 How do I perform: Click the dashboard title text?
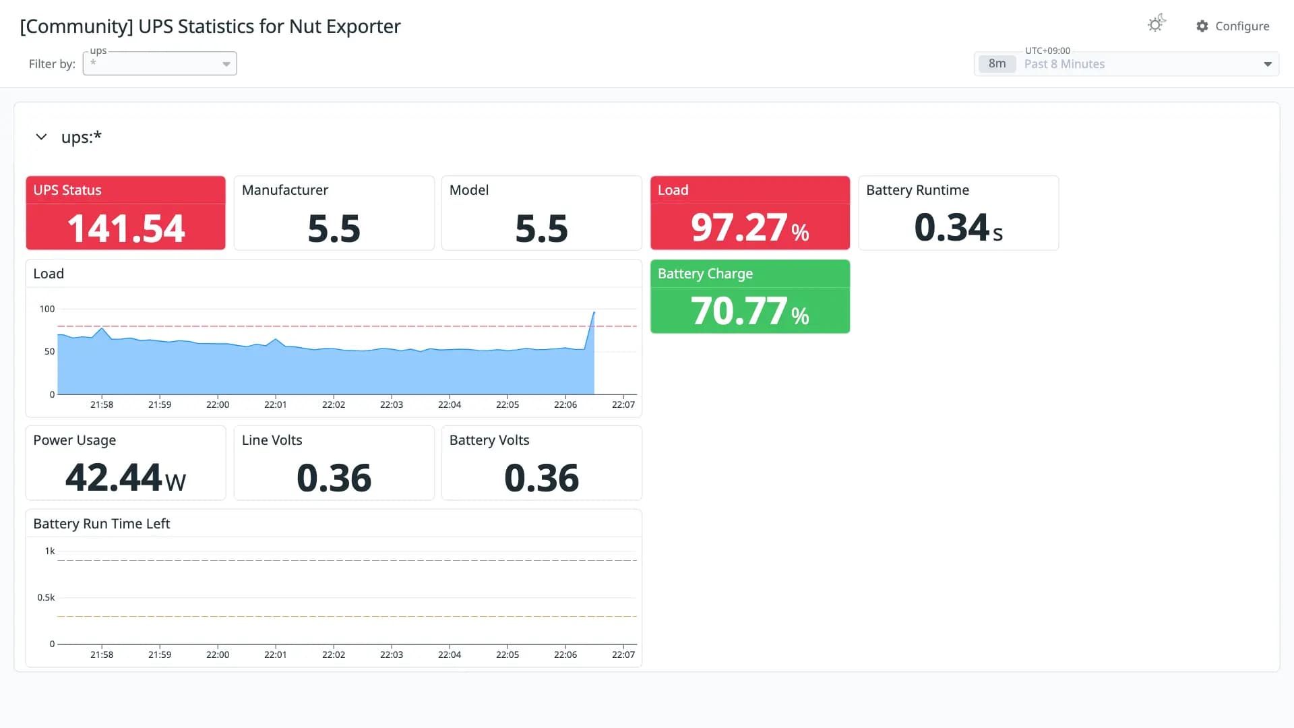pyautogui.click(x=210, y=26)
